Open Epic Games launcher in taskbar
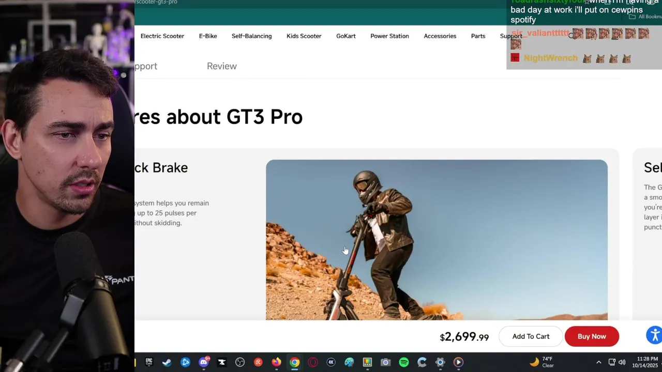The image size is (662, 372). coord(149,362)
